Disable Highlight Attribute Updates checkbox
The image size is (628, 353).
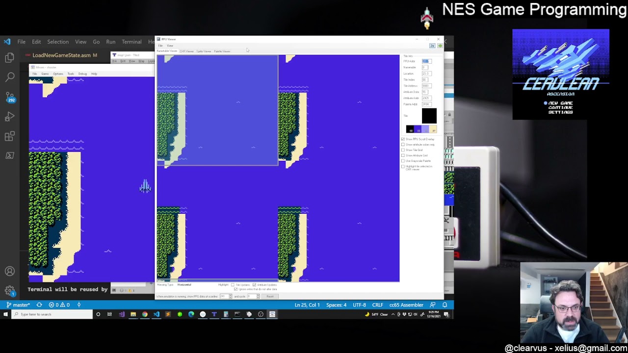click(x=254, y=285)
